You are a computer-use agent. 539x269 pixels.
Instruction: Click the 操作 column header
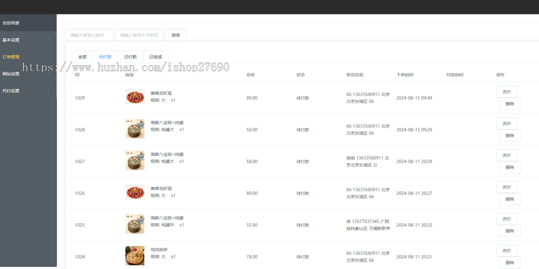500,75
